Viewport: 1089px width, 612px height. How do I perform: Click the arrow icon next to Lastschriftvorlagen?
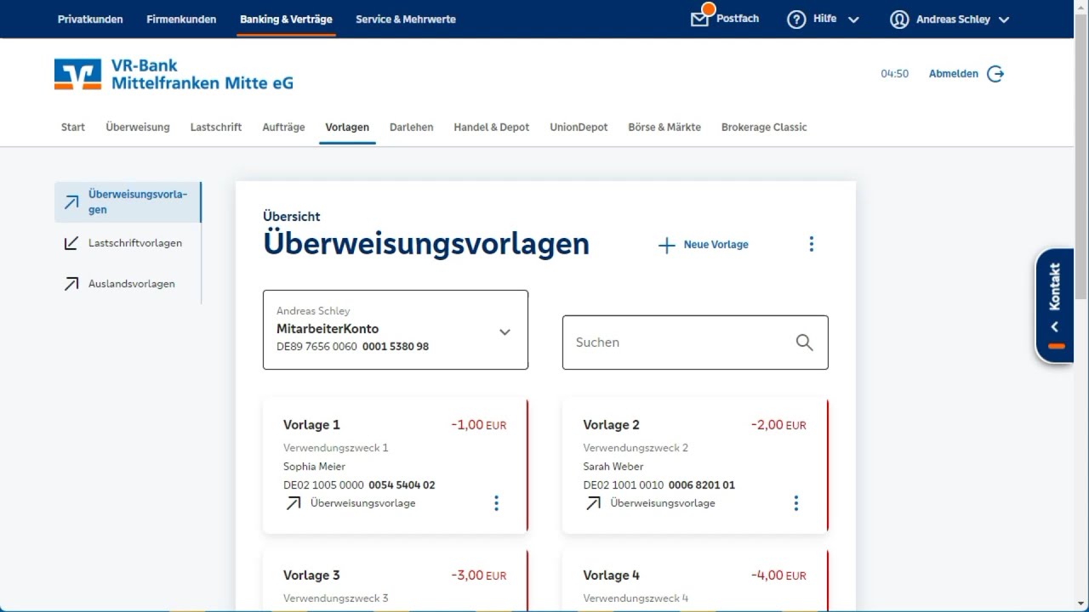coord(71,243)
